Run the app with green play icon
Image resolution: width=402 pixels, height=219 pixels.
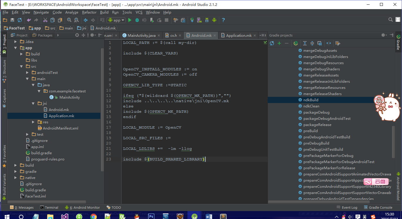click(x=130, y=20)
